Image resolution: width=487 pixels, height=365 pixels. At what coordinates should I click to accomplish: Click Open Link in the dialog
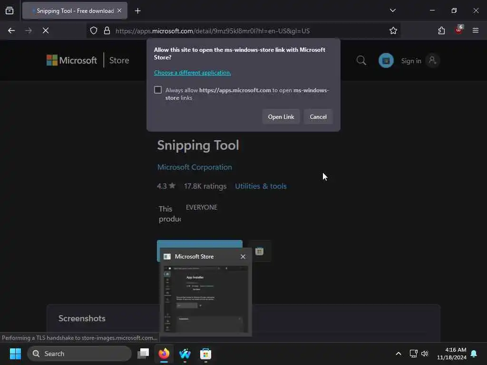click(x=281, y=117)
